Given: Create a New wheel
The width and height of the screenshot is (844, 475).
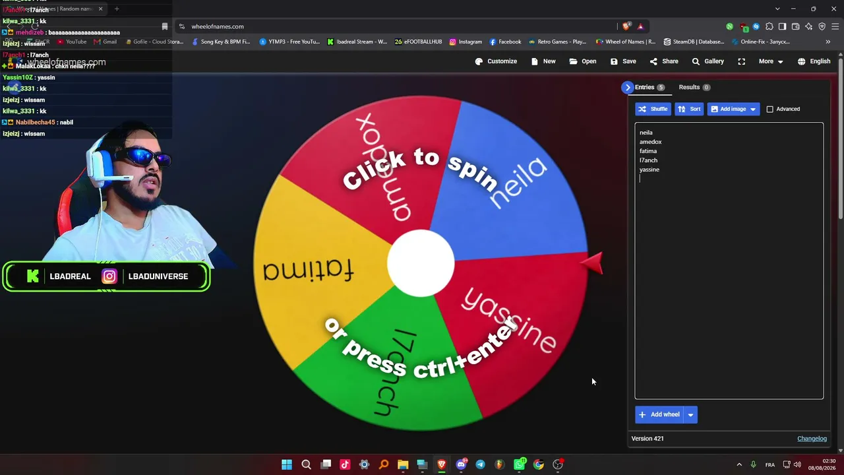Looking at the screenshot, I should (x=543, y=61).
